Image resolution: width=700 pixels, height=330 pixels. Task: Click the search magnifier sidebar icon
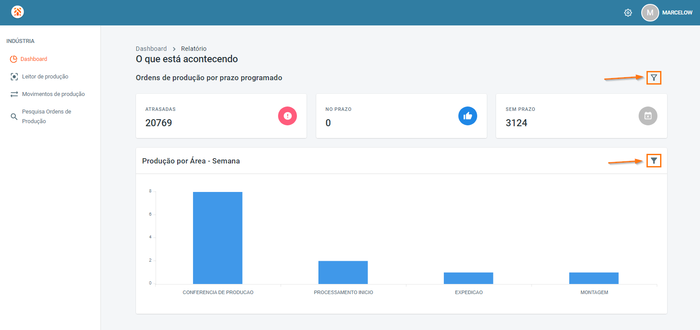tap(14, 117)
